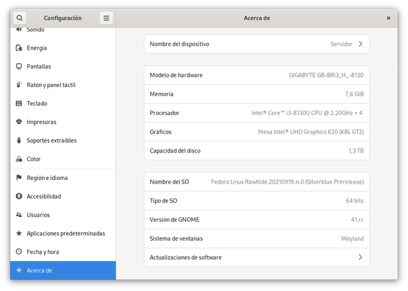
Task: Click the Versión de GNOME label
Action: click(x=174, y=220)
